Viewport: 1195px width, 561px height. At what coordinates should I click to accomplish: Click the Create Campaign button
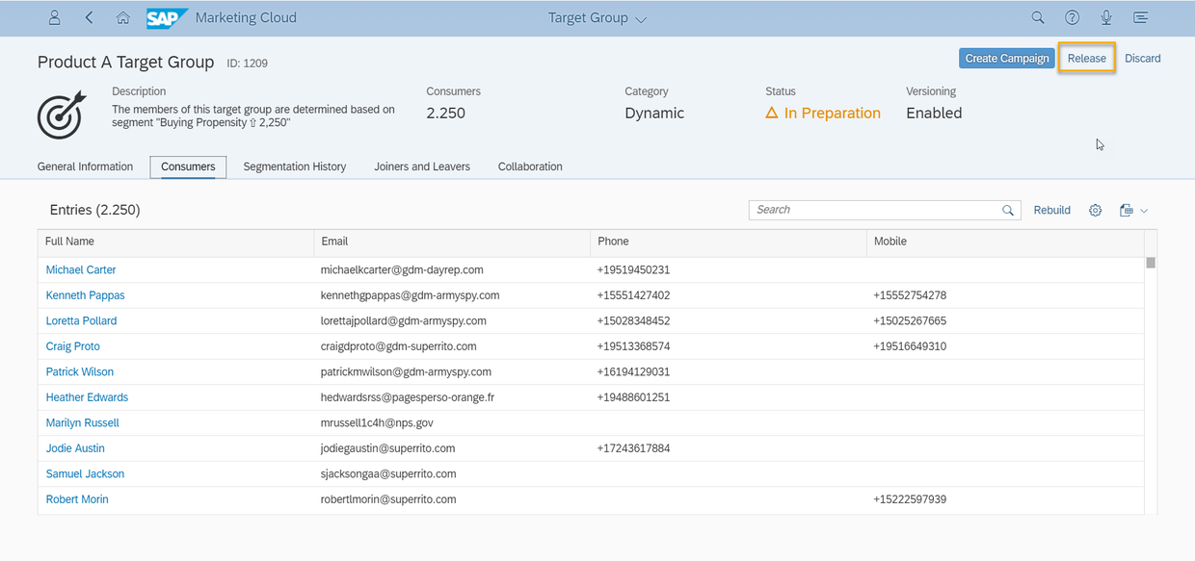(x=1006, y=59)
